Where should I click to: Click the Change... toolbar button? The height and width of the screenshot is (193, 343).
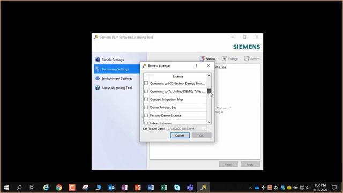point(231,59)
